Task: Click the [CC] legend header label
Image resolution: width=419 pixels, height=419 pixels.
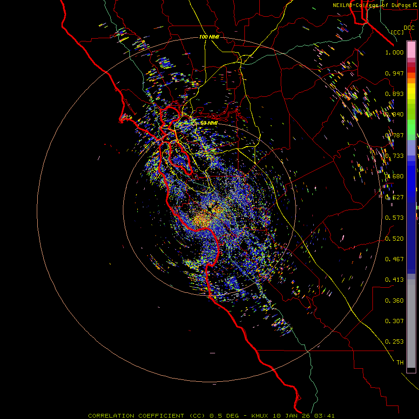Action: point(398,32)
